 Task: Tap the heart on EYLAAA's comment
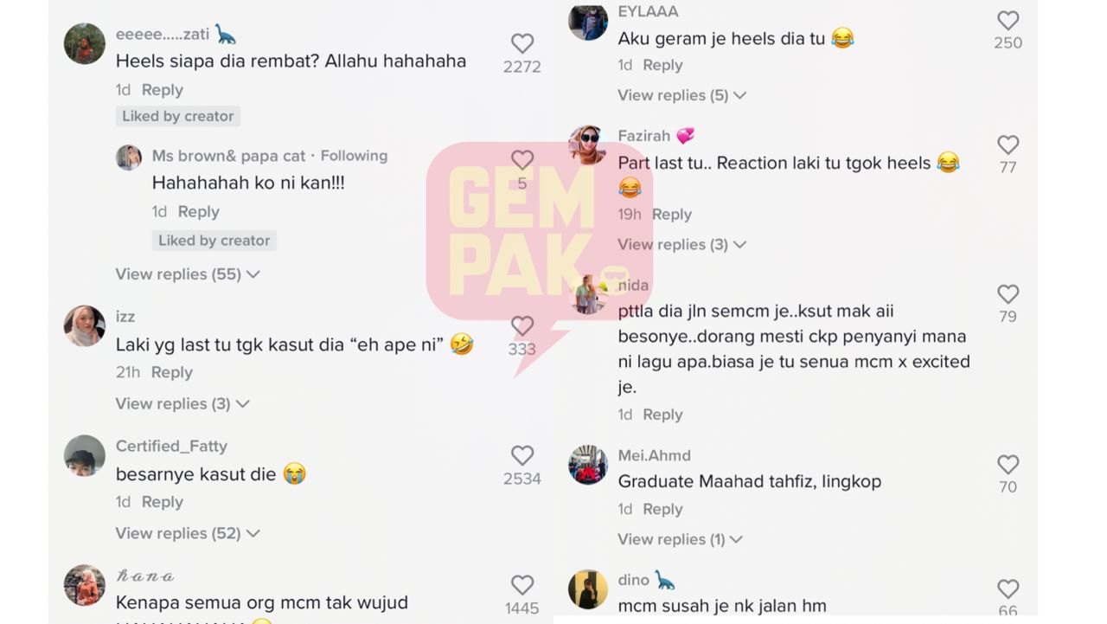(1008, 20)
